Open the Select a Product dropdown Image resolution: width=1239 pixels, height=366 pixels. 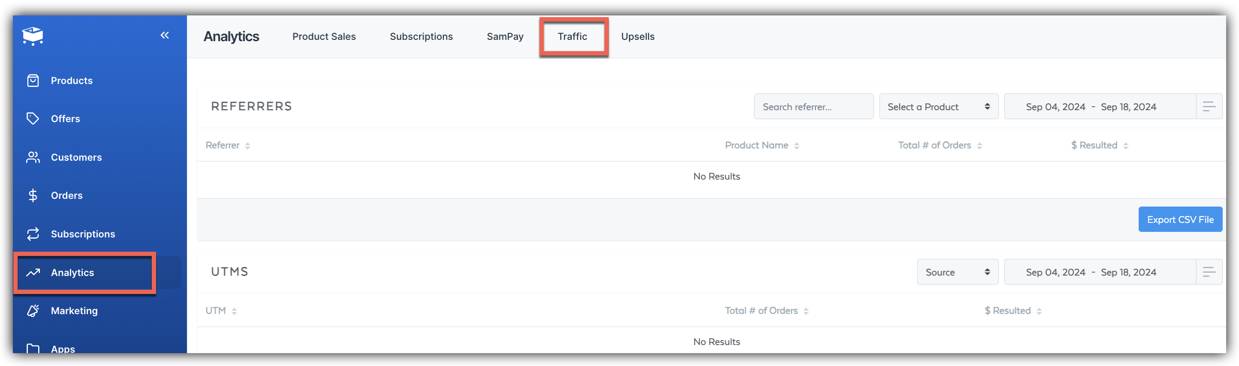[938, 106]
